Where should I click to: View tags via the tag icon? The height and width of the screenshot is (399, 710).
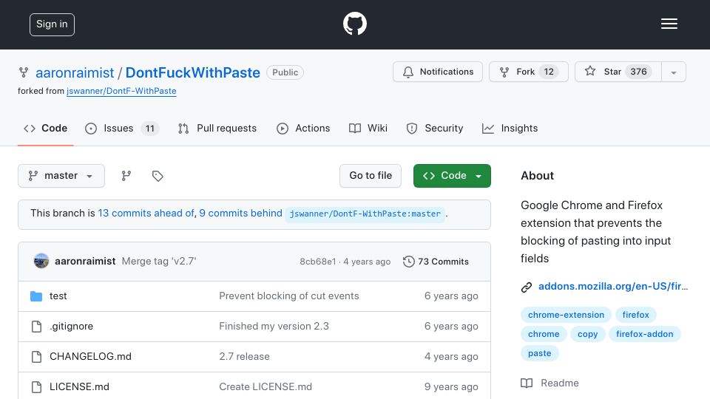[158, 176]
